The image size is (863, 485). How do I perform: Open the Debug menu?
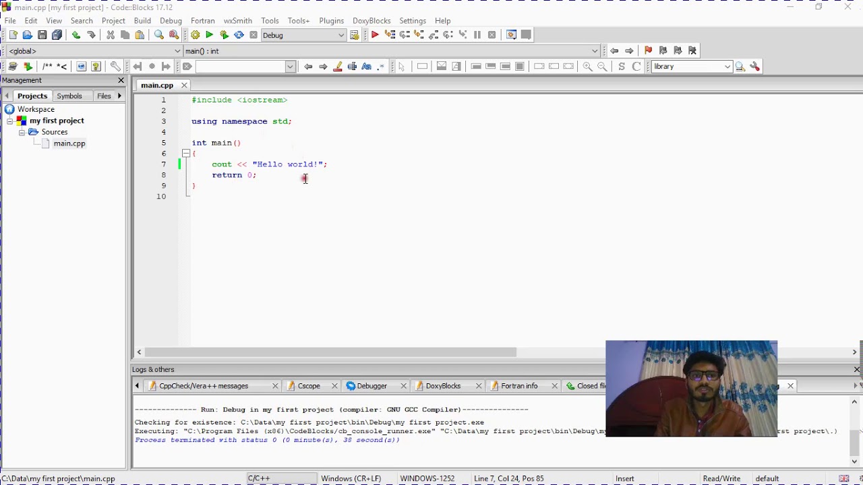pyautogui.click(x=171, y=21)
